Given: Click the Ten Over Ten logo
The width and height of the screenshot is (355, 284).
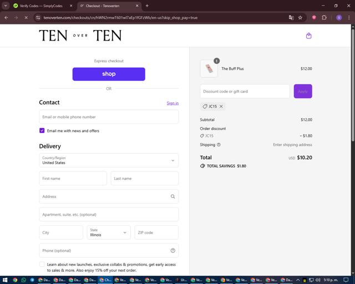Looking at the screenshot, I should [x=80, y=35].
